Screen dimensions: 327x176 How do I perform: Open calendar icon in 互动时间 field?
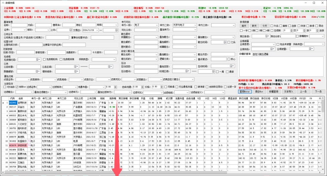point(231,66)
